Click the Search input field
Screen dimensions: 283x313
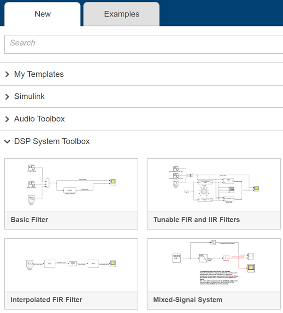tap(143, 44)
